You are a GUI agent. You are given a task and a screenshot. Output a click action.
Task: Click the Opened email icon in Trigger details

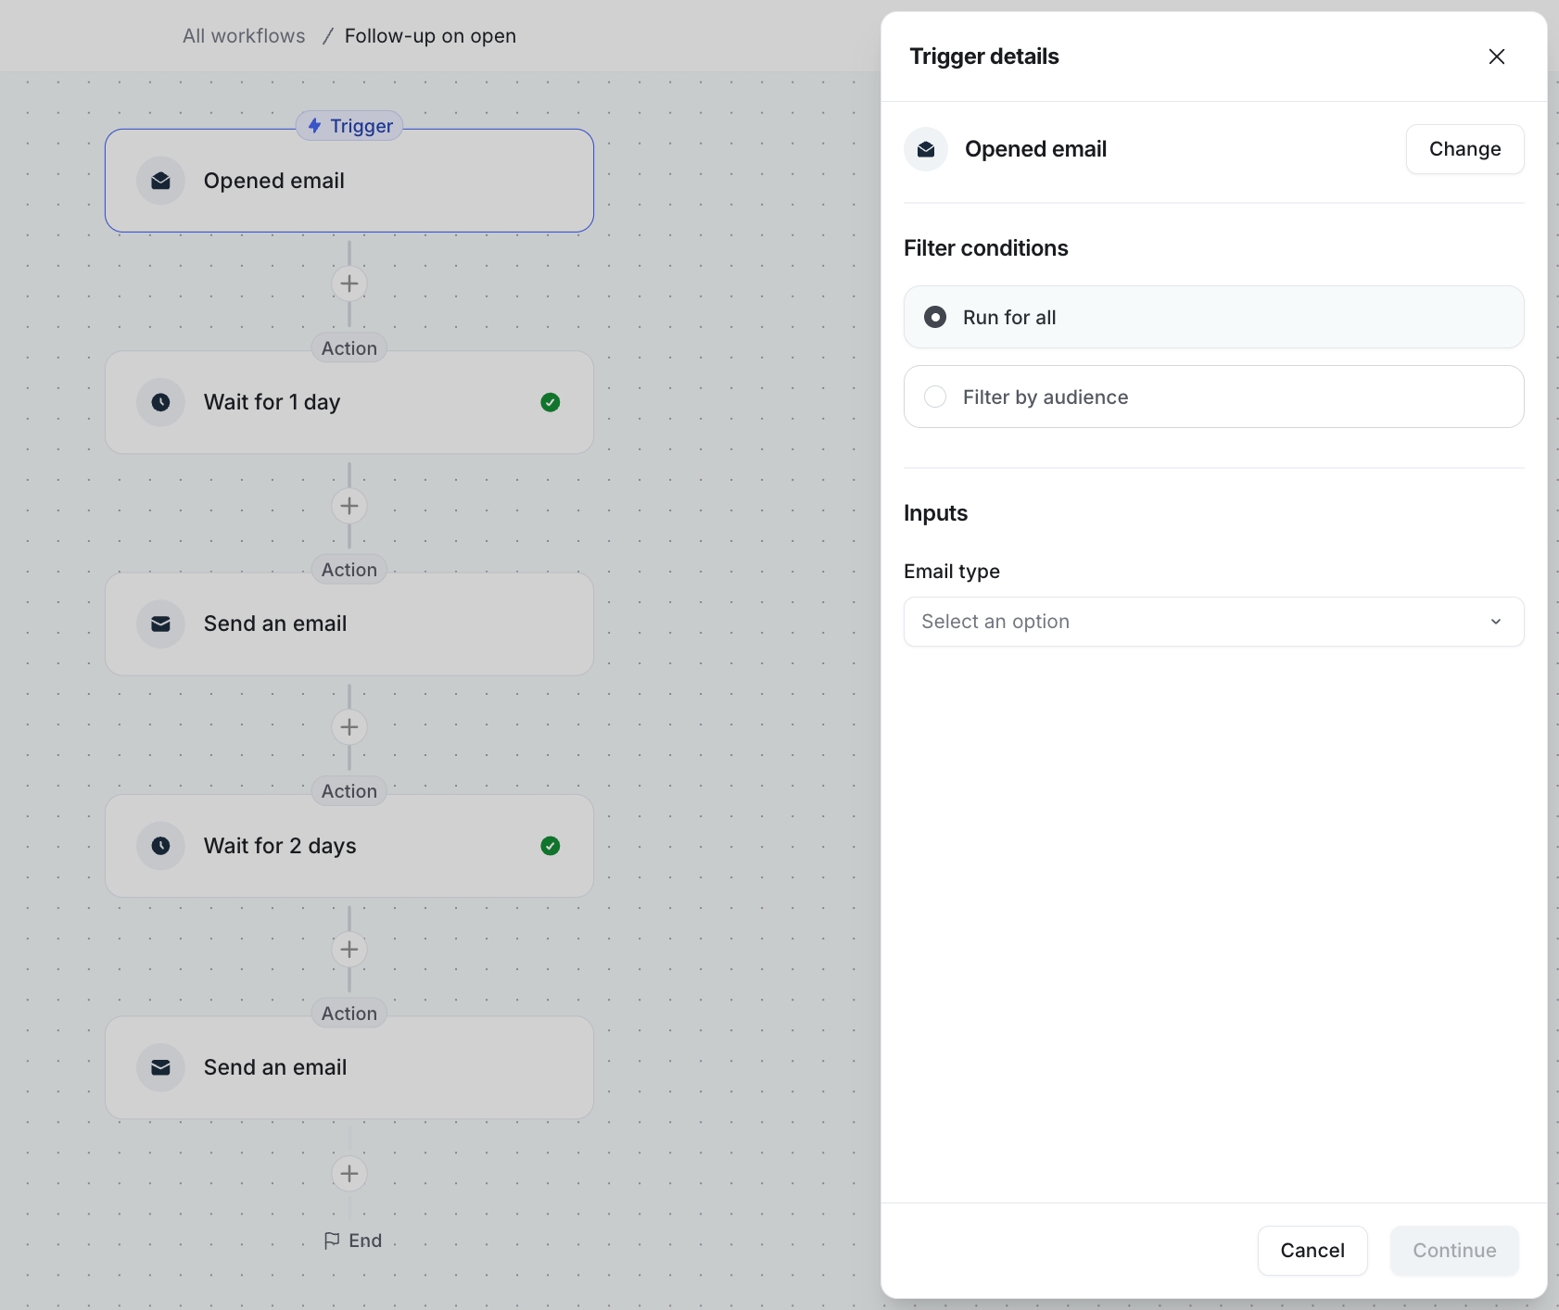[x=926, y=149]
